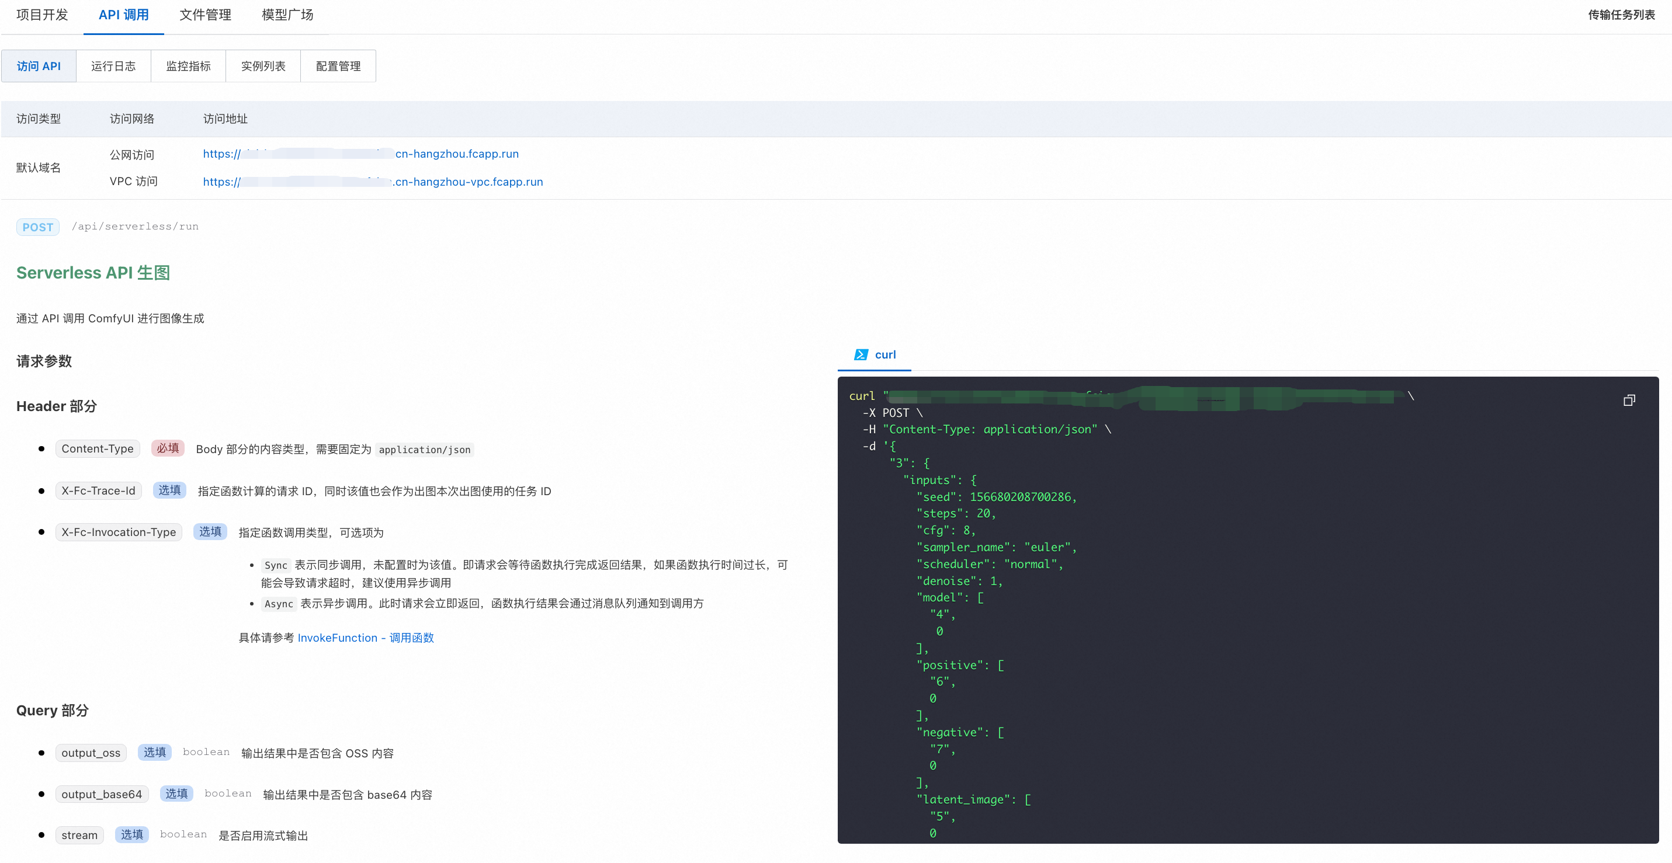Select the 访问 API sub-tab

(39, 66)
